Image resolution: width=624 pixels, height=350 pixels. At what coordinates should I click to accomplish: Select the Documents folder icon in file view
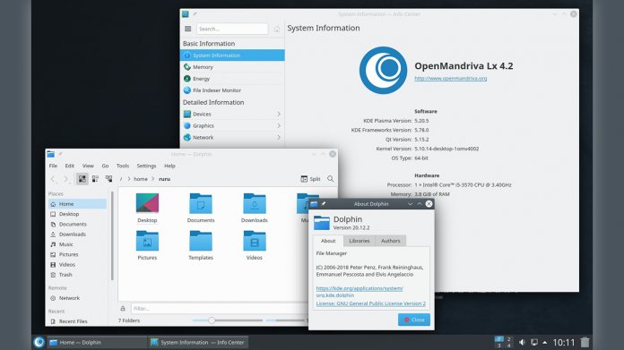point(201,203)
